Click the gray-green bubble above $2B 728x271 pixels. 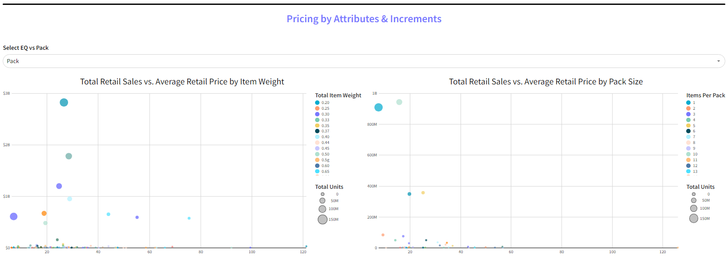(69, 156)
